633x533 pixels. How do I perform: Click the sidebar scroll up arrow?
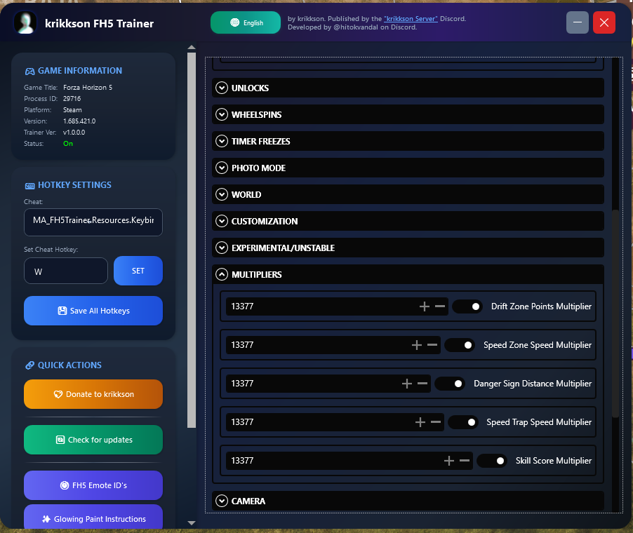point(192,47)
